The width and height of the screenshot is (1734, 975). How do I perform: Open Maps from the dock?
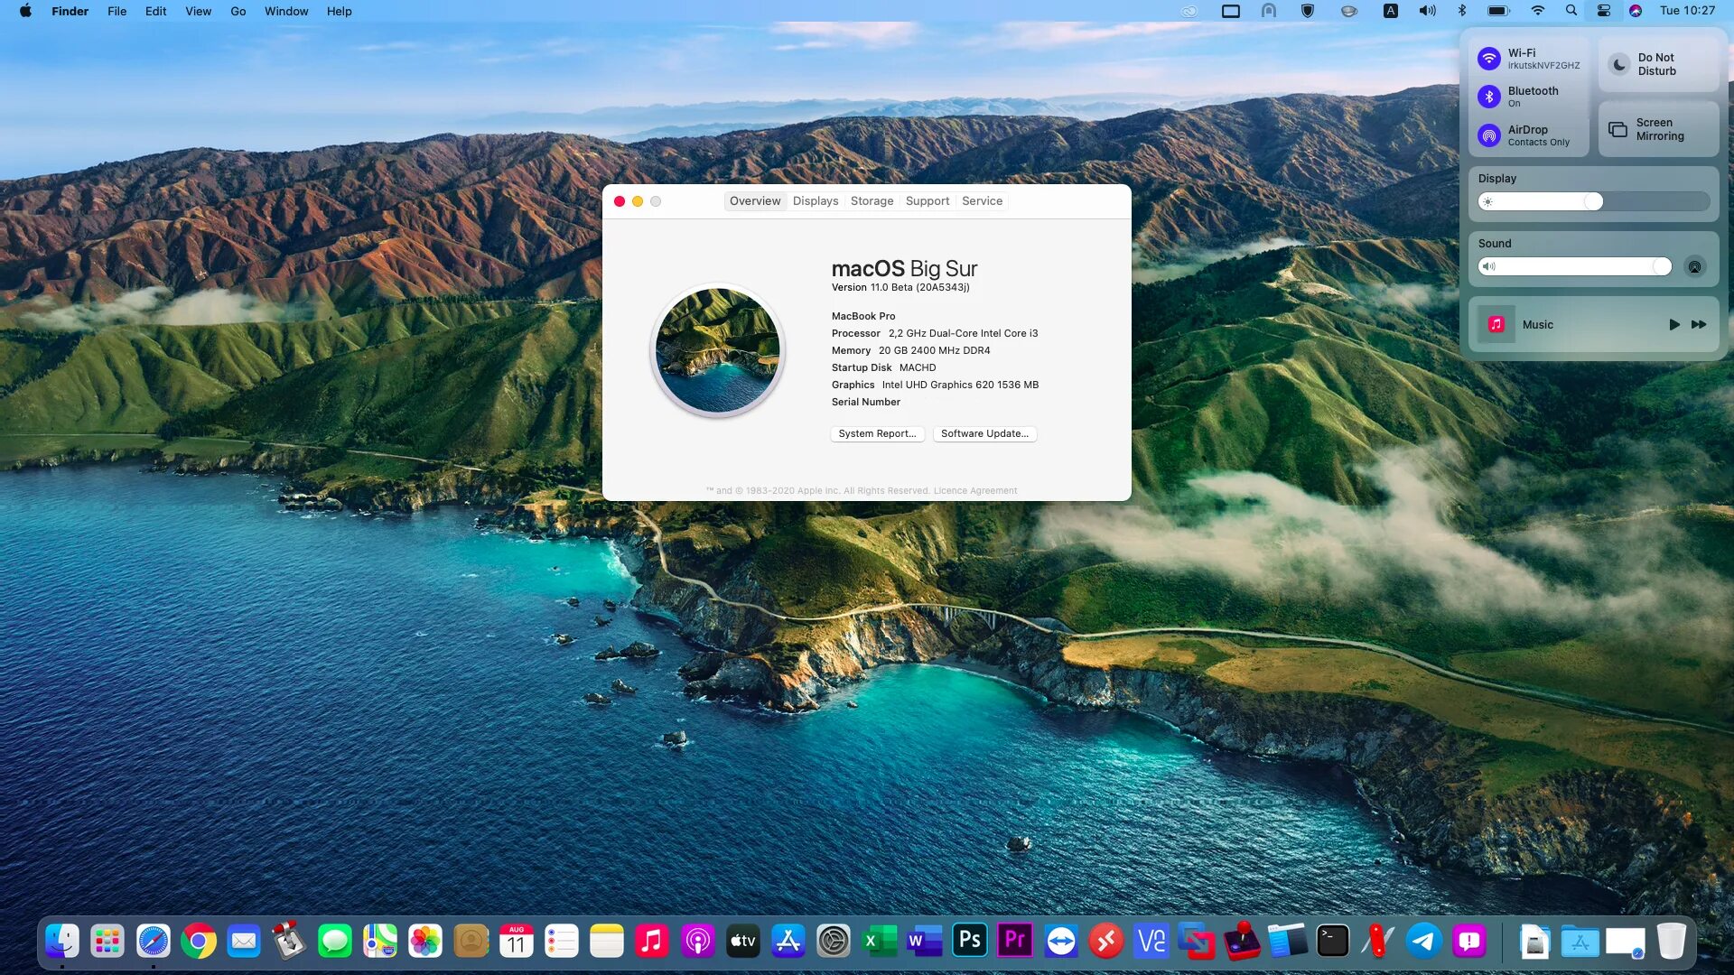[x=380, y=942]
